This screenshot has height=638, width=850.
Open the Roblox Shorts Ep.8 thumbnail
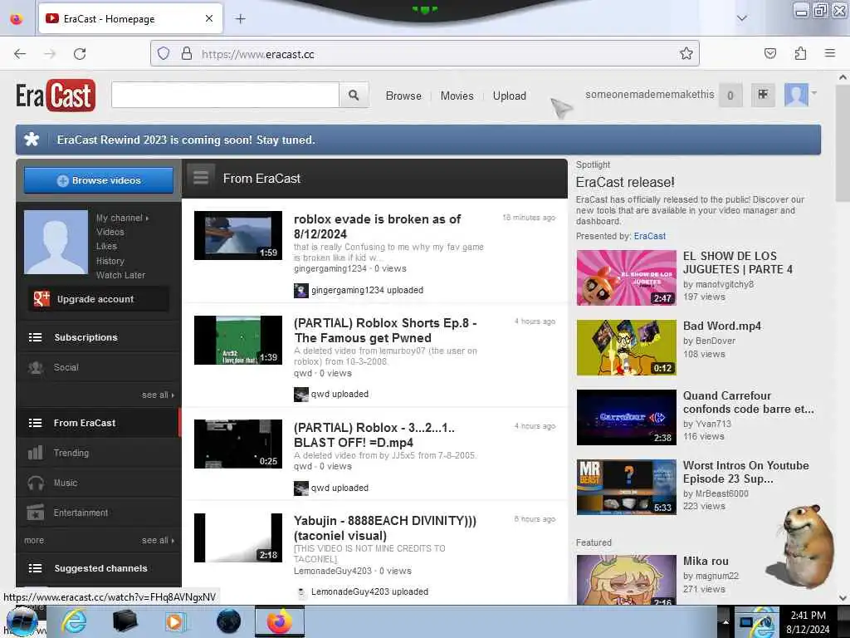pos(238,340)
